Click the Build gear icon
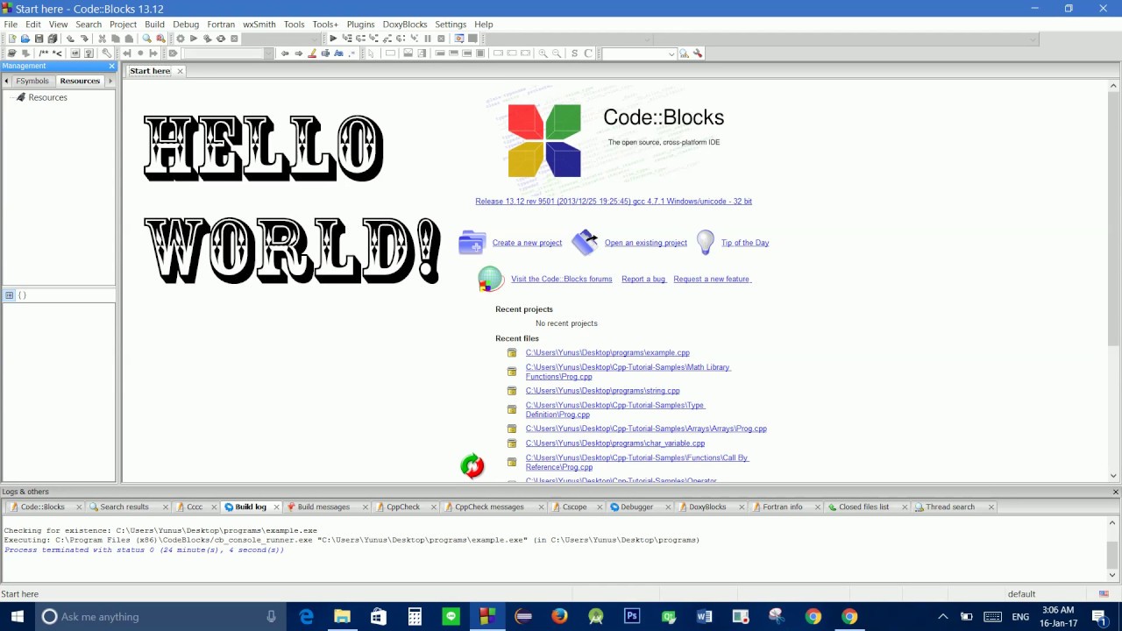Viewport: 1122px width, 631px height. (x=180, y=39)
